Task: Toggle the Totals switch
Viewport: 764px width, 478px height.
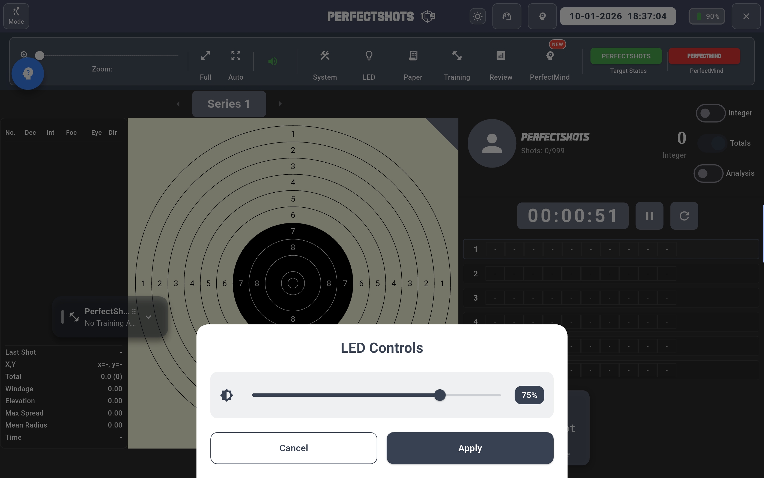Action: tap(712, 143)
